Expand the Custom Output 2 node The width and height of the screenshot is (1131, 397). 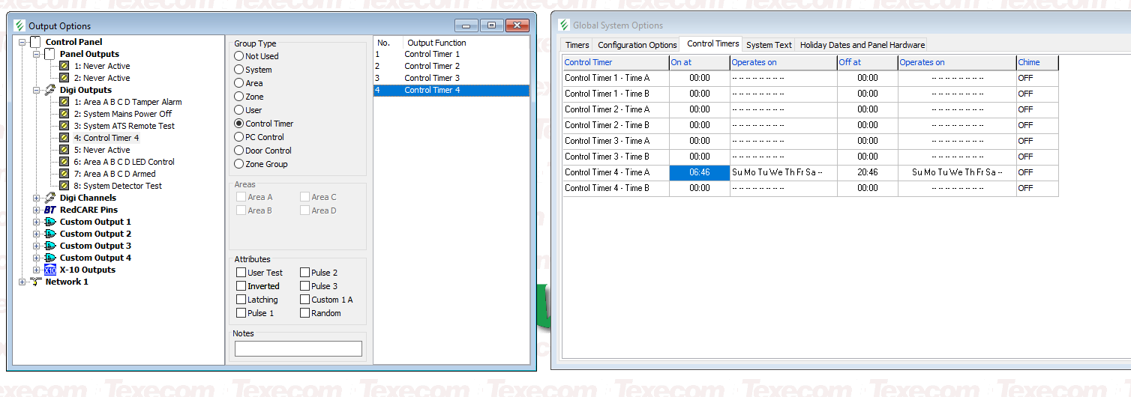click(x=37, y=234)
